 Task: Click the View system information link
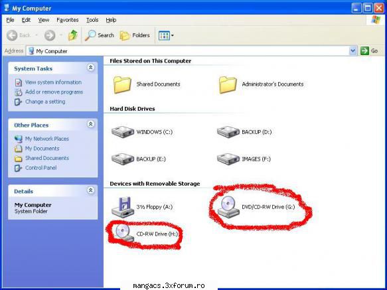[53, 82]
